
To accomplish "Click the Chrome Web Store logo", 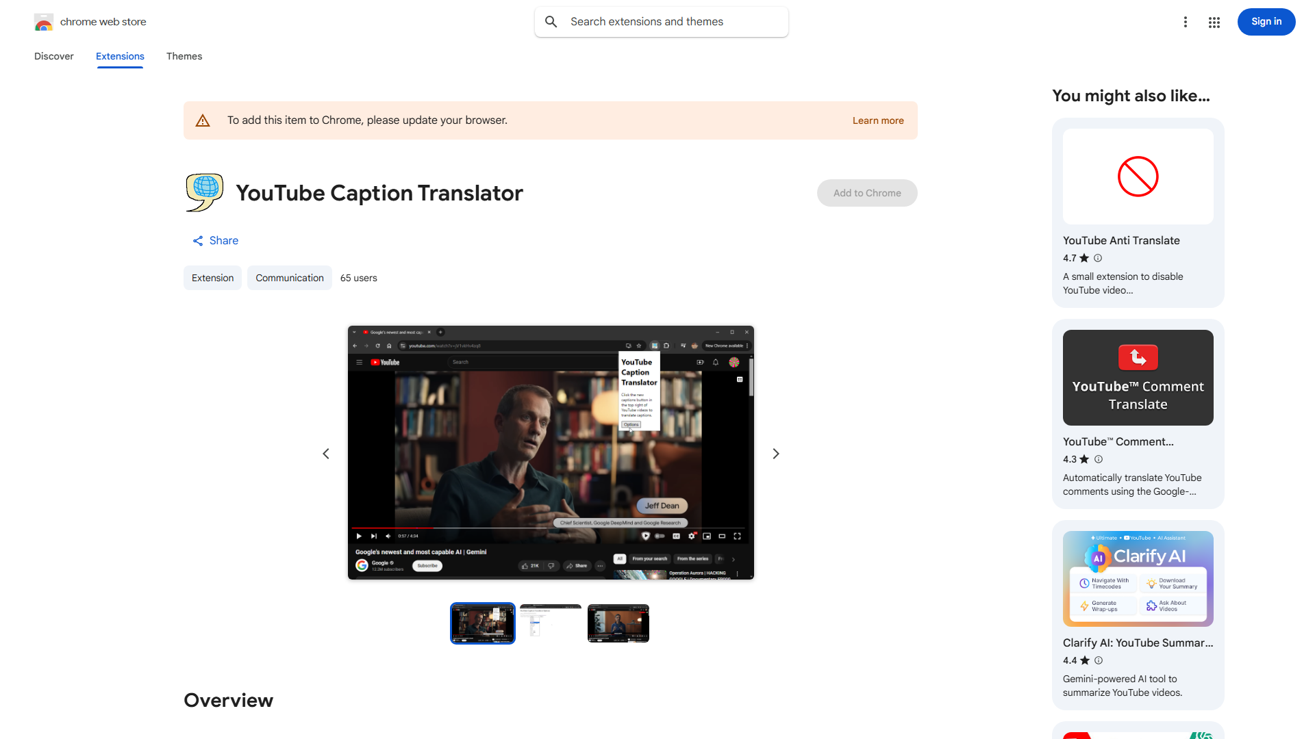I will (44, 21).
